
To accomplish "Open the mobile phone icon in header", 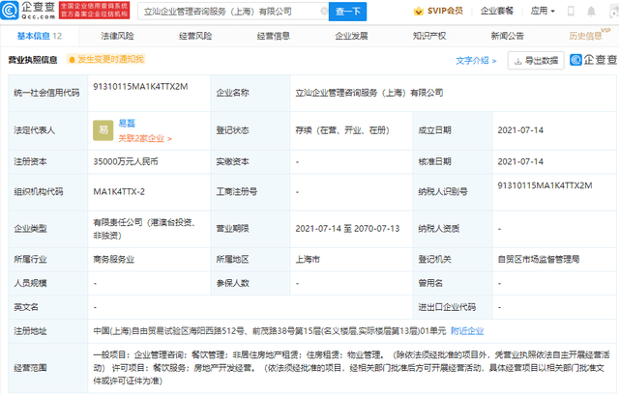I will [x=571, y=11].
